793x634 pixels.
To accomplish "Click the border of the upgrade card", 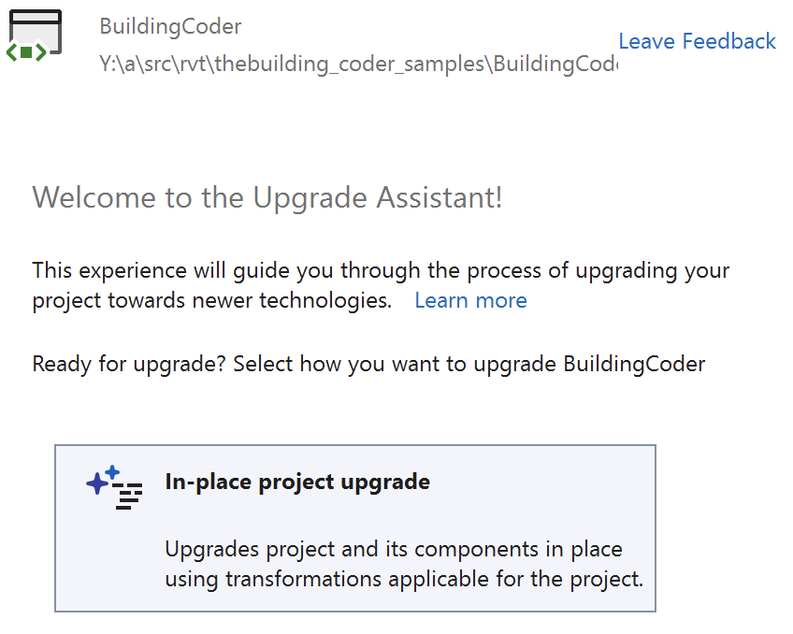I will (x=353, y=446).
